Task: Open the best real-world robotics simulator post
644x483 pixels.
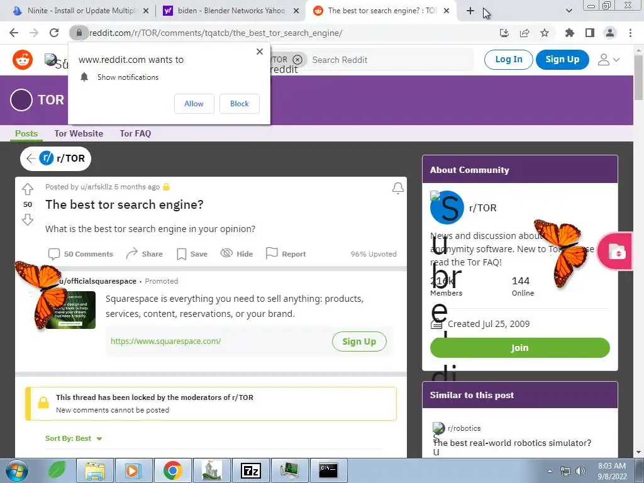Action: (512, 443)
